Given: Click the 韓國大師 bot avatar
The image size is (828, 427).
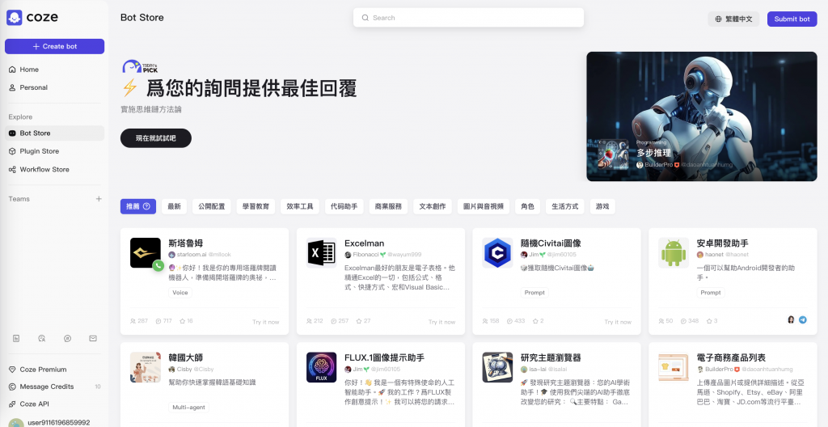Looking at the screenshot, I should 146,367.
